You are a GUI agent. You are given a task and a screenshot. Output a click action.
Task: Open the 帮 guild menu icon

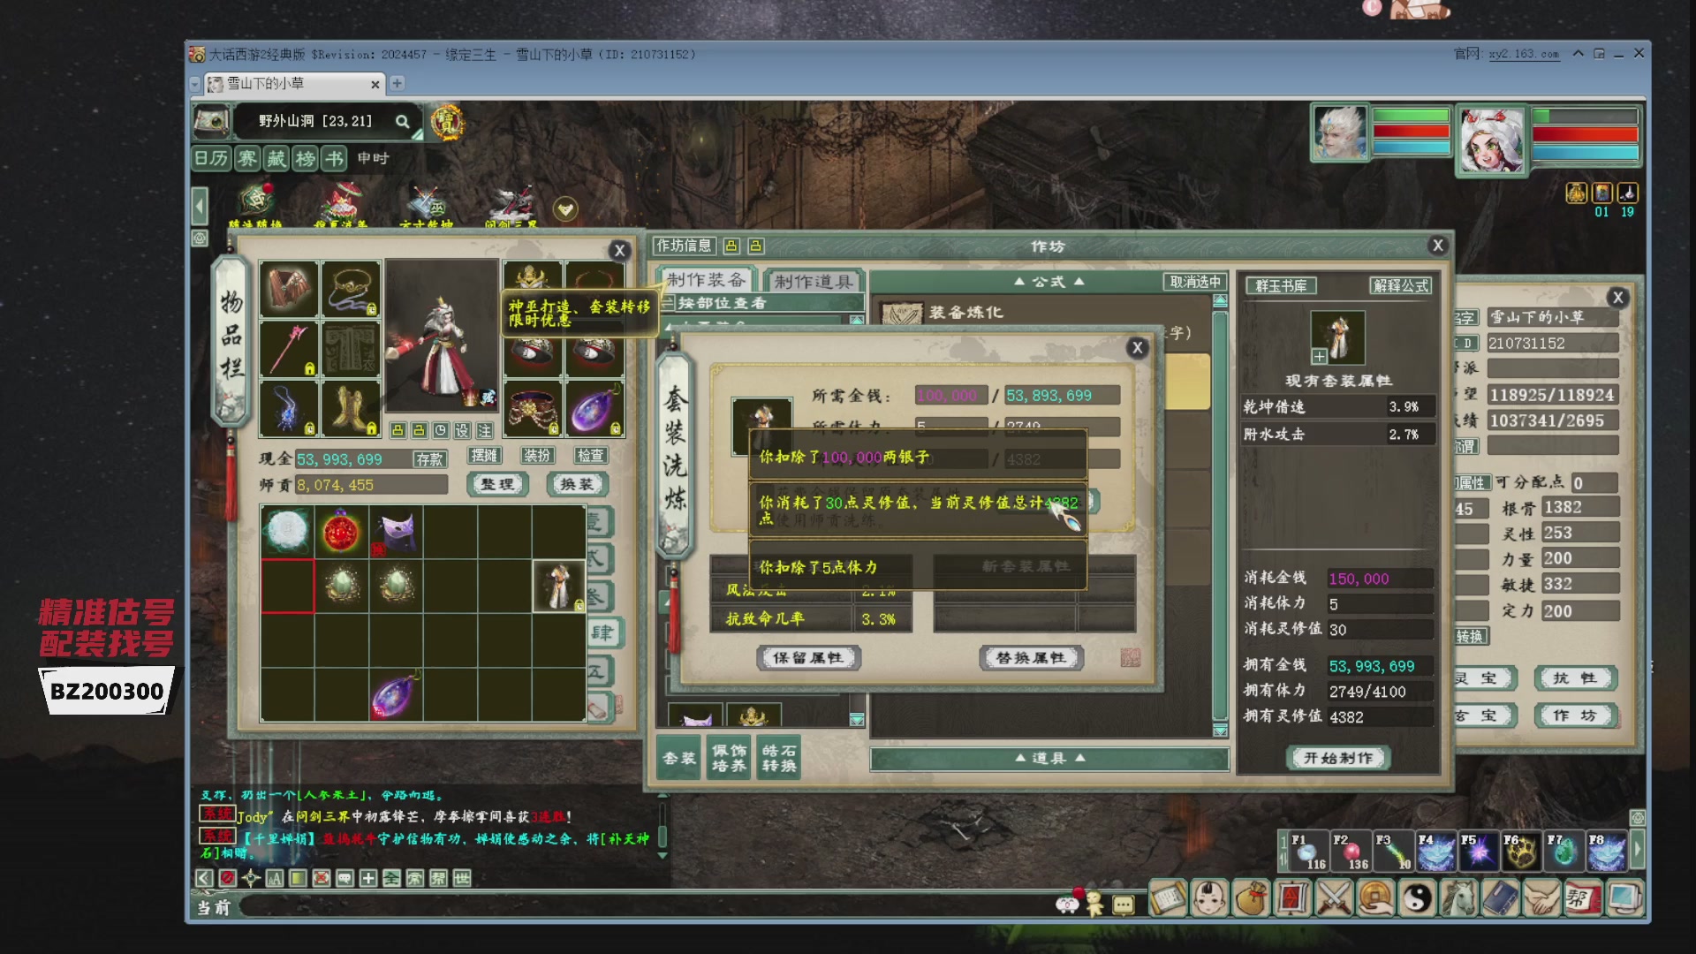1583,899
